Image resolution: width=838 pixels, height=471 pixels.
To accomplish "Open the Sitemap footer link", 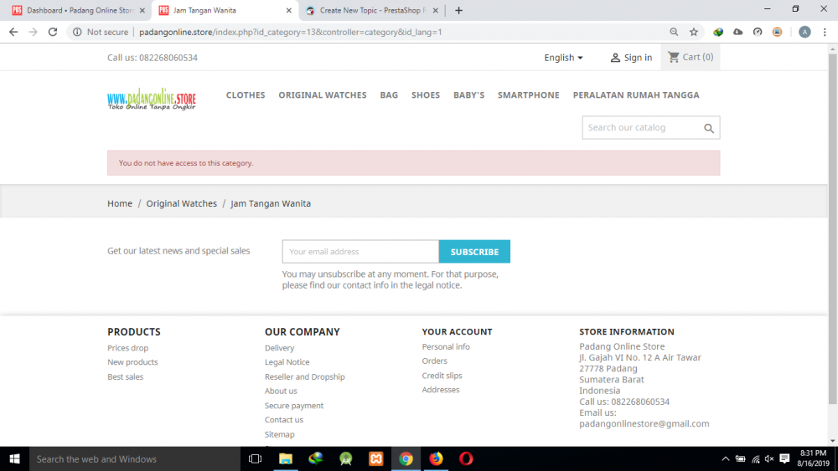I will pos(280,434).
